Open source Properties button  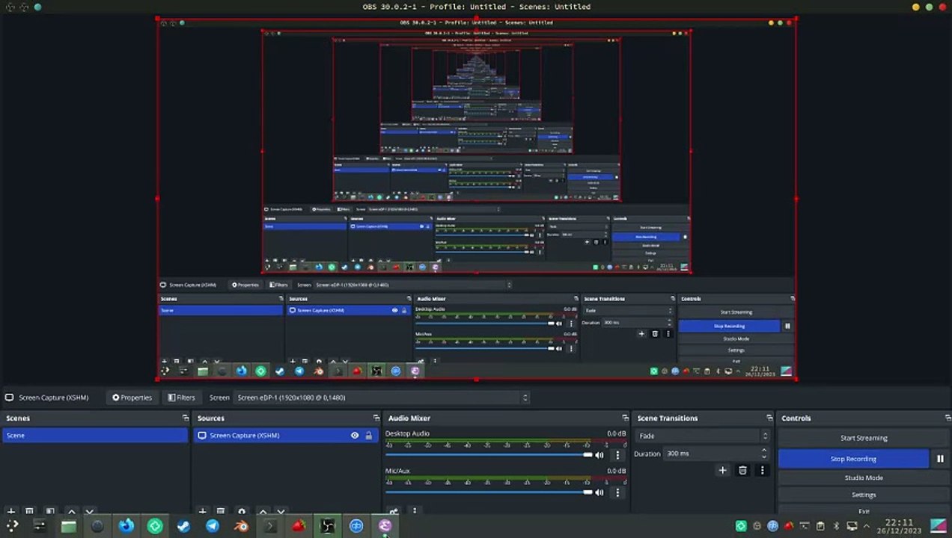132,398
